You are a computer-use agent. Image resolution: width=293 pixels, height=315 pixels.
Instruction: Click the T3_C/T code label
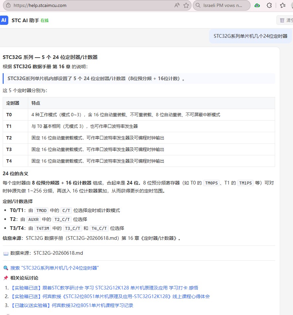(x=73, y=229)
